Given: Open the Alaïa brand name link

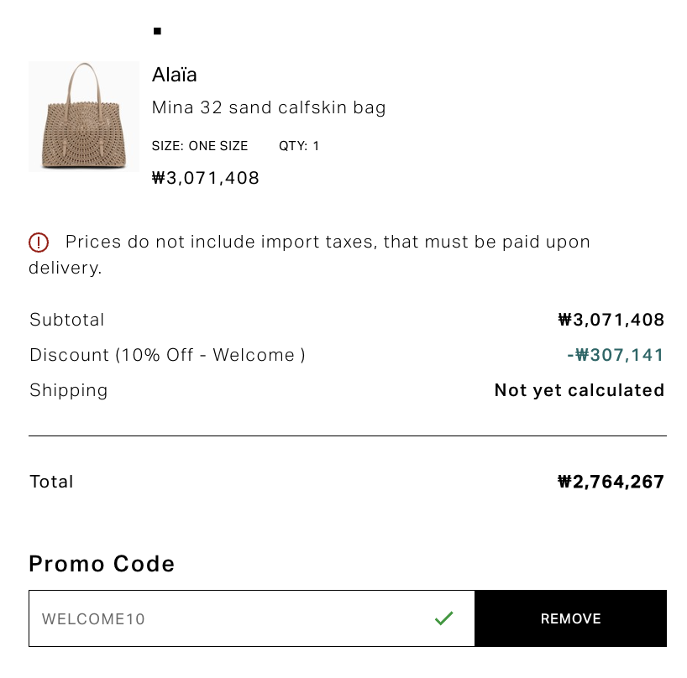Looking at the screenshot, I should pyautogui.click(x=175, y=75).
